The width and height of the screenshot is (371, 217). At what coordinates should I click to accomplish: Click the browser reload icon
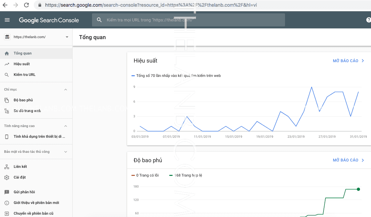click(x=26, y=5)
